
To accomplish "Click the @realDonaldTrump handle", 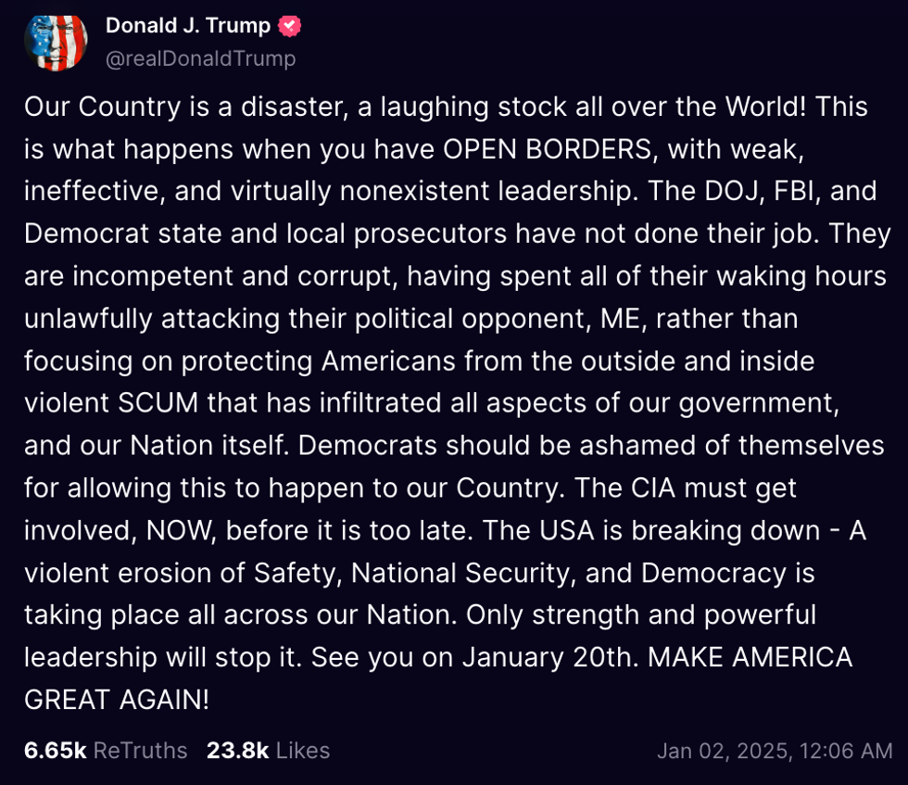I will click(199, 57).
